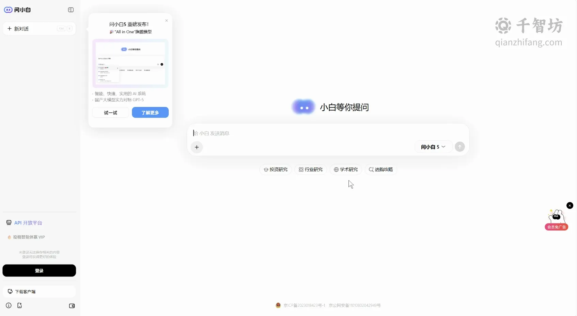The width and height of the screenshot is (577, 316).
Task: Click the plus attachment icon in the input box
Action: click(x=197, y=147)
